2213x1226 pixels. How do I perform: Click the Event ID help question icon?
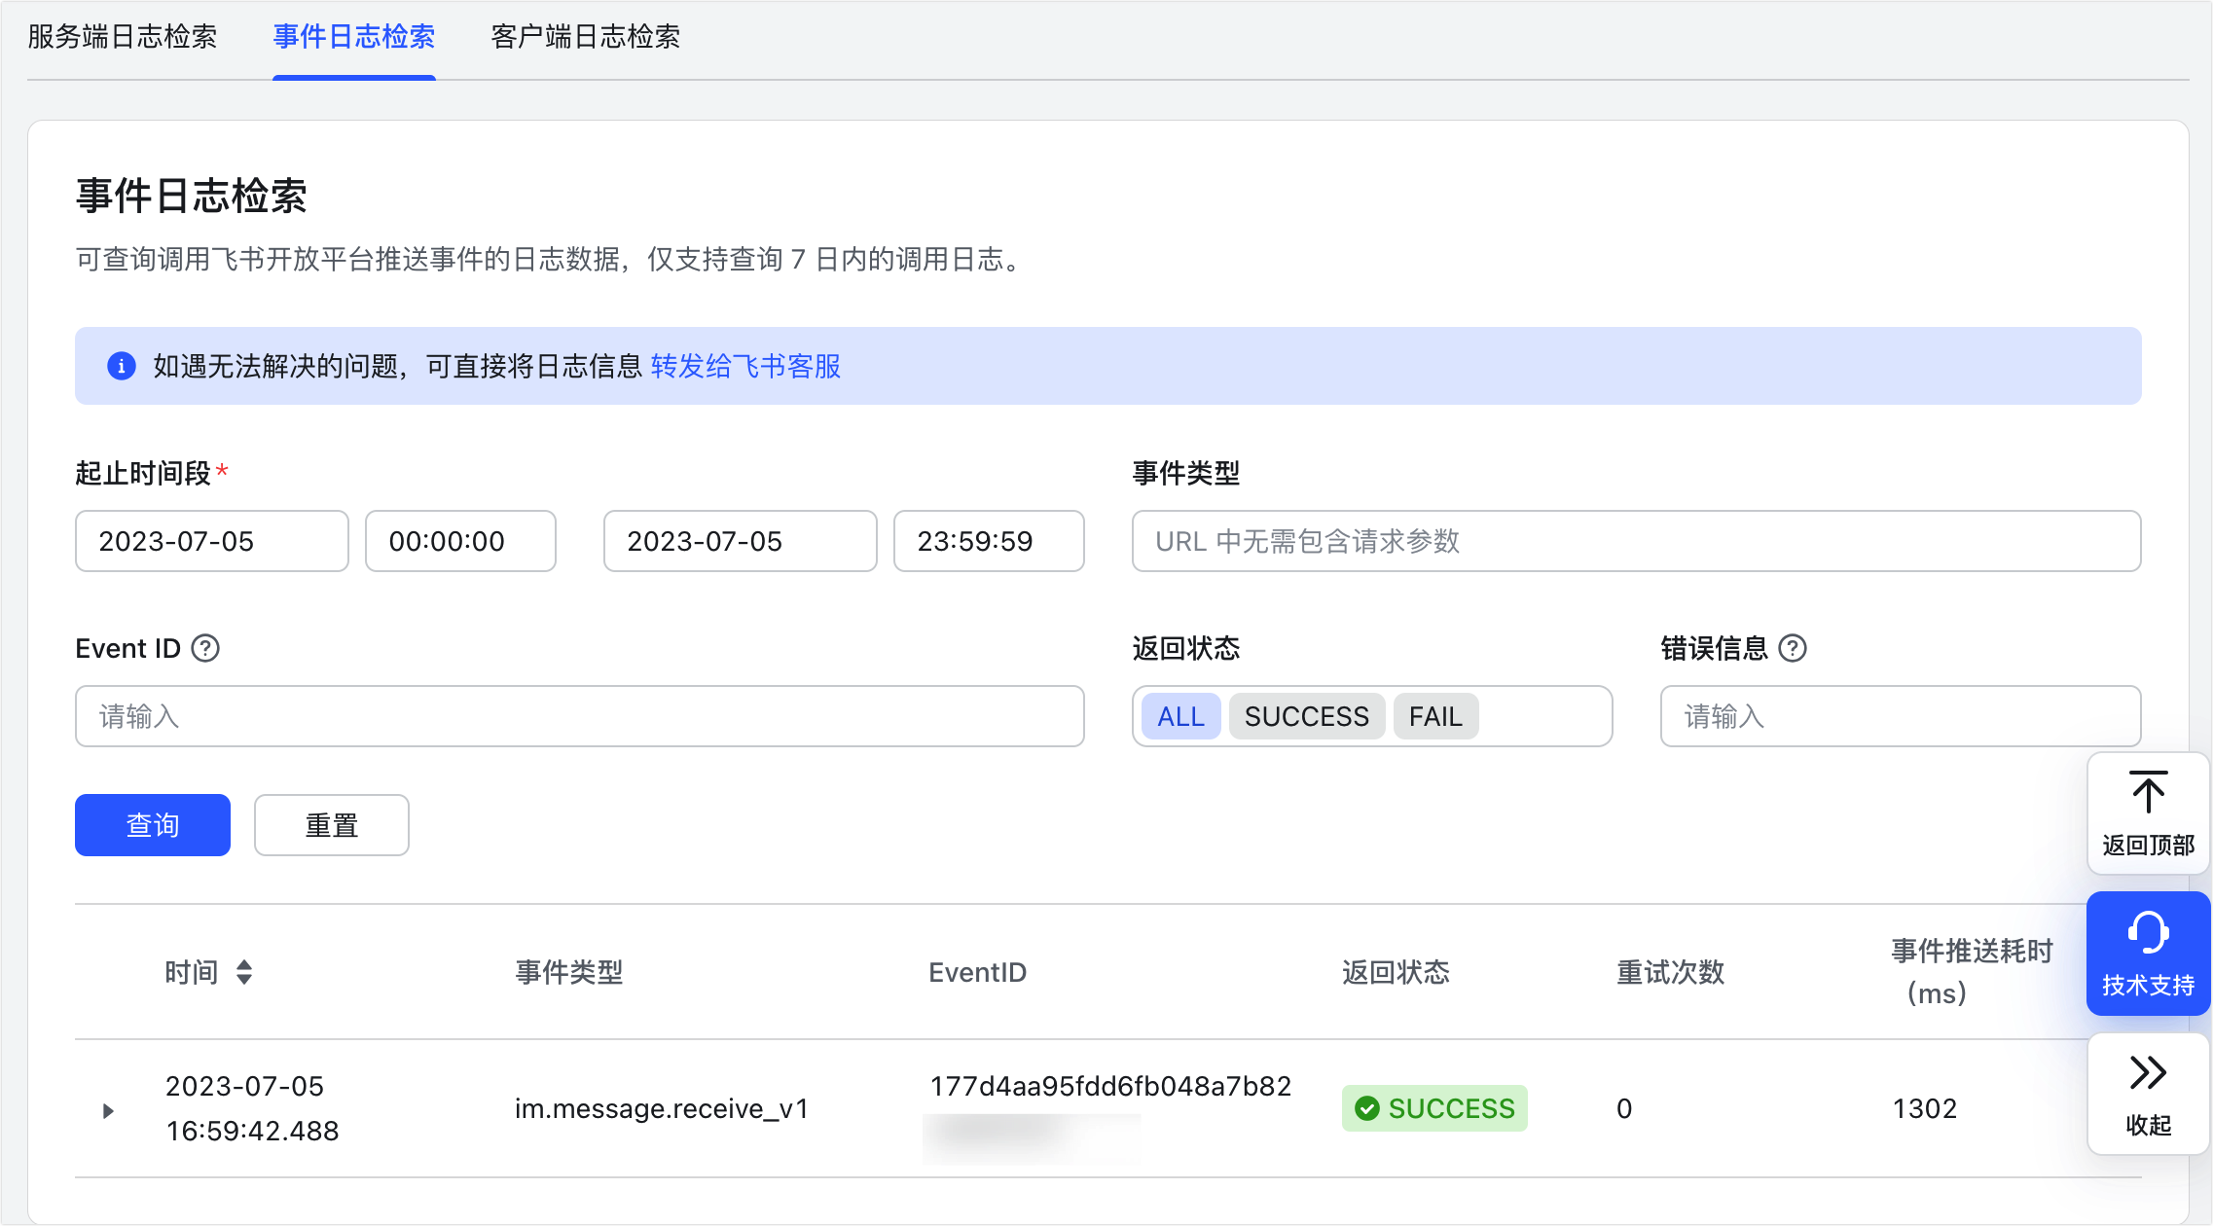(205, 648)
